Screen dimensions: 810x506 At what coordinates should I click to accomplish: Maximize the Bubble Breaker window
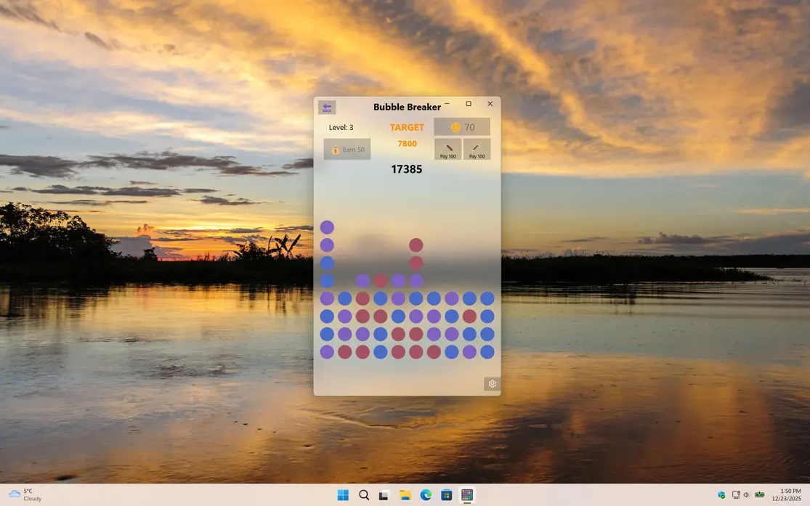[469, 104]
